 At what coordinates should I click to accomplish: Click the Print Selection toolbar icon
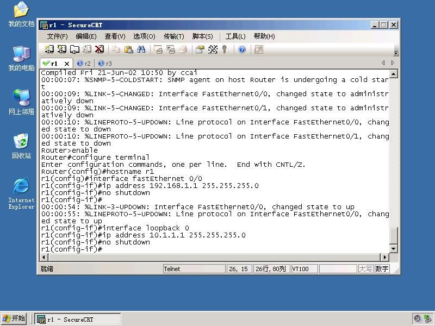[x=171, y=49]
